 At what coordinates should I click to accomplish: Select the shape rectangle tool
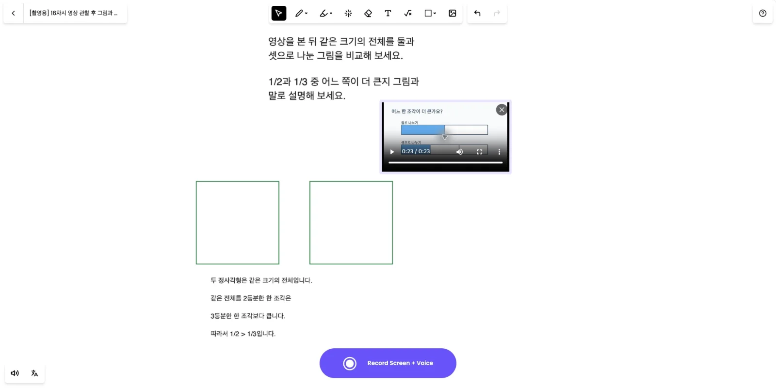[x=428, y=13]
